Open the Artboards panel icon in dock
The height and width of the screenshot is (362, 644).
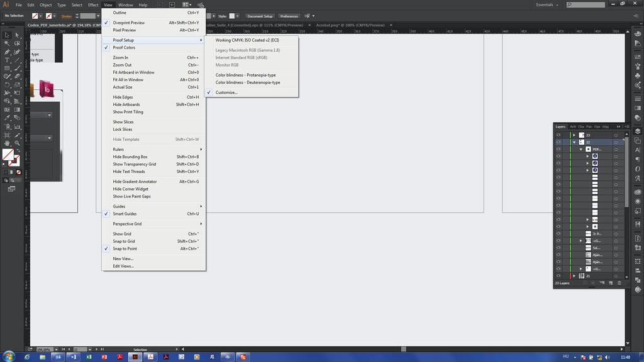pyautogui.click(x=638, y=140)
